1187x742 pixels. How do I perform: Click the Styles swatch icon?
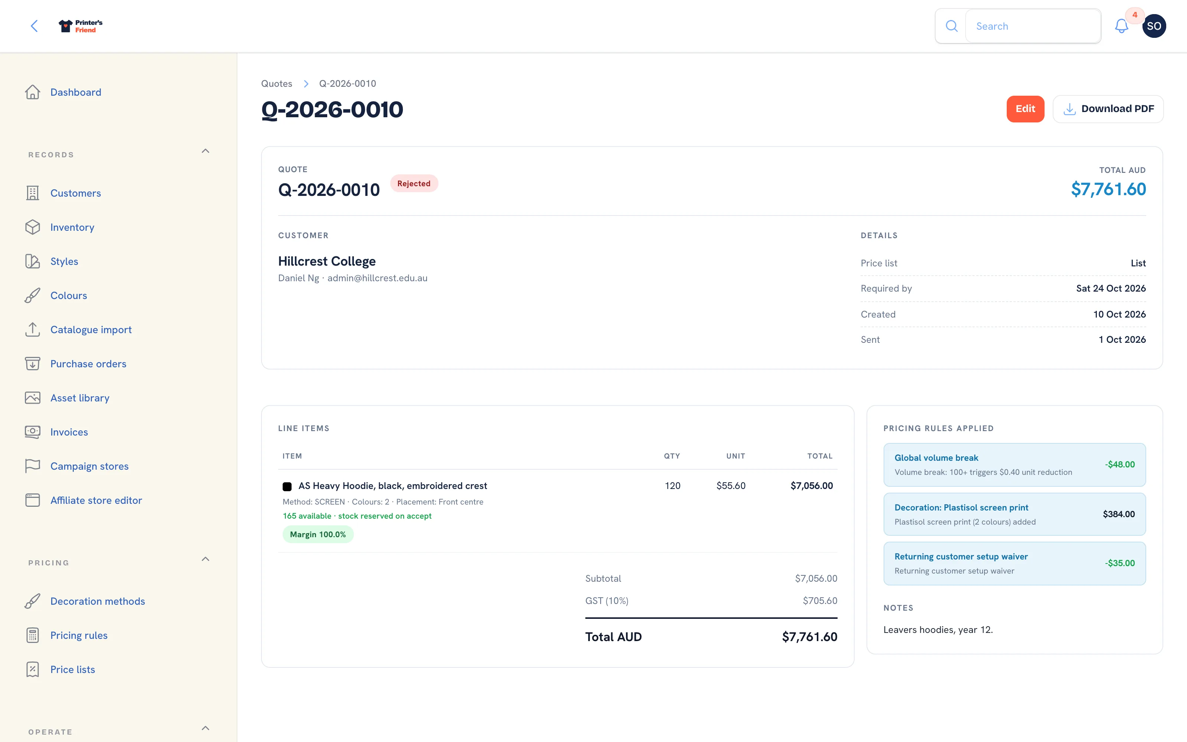click(32, 261)
